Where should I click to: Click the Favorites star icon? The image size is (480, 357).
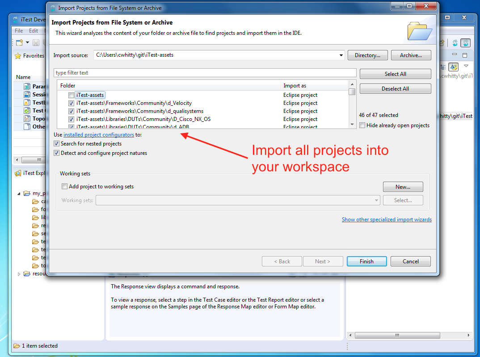click(18, 56)
